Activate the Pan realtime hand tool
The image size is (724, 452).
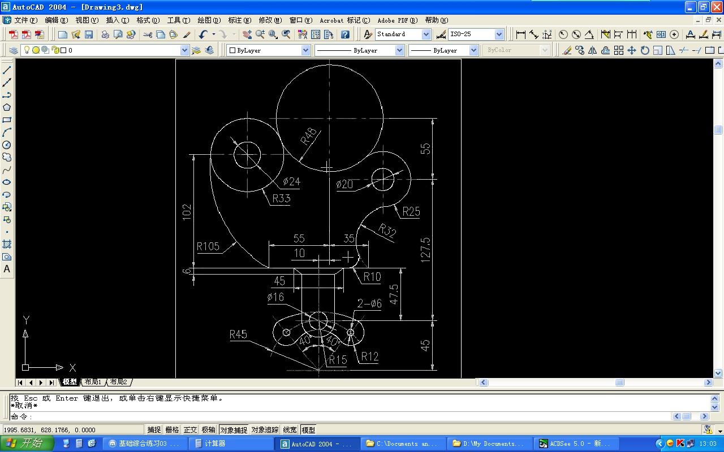[x=247, y=34]
